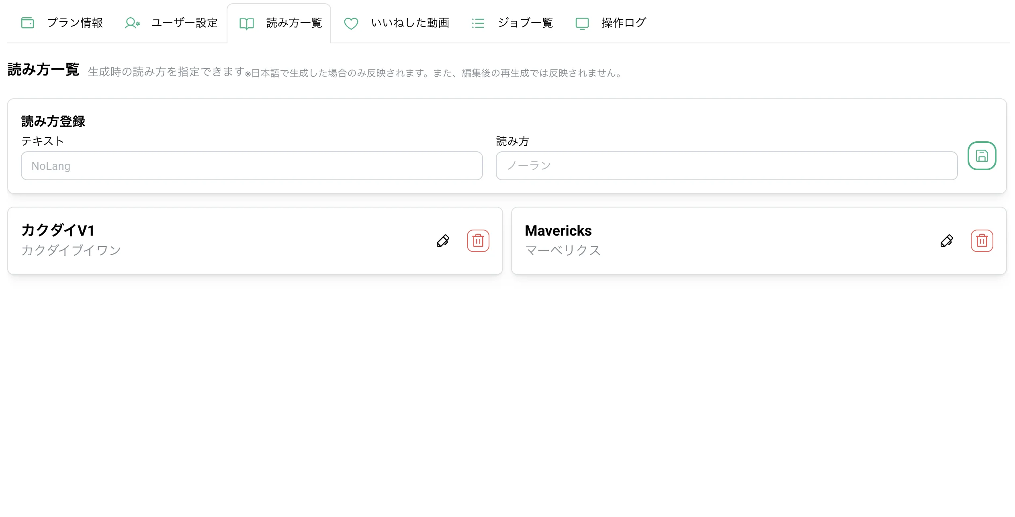This screenshot has height=517, width=1015.
Task: Delete the Mavericks entry
Action: 982,241
